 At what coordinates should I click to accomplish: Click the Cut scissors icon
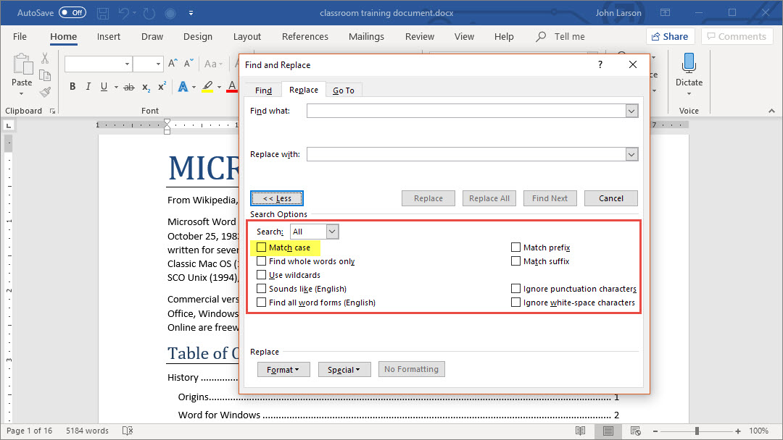click(45, 59)
